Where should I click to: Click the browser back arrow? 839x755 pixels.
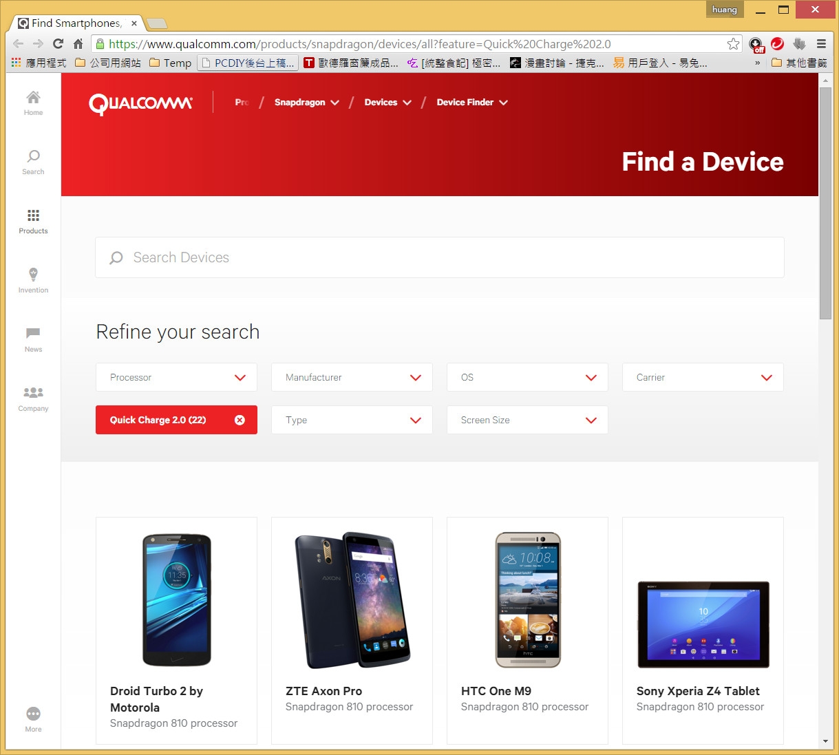[x=19, y=44]
